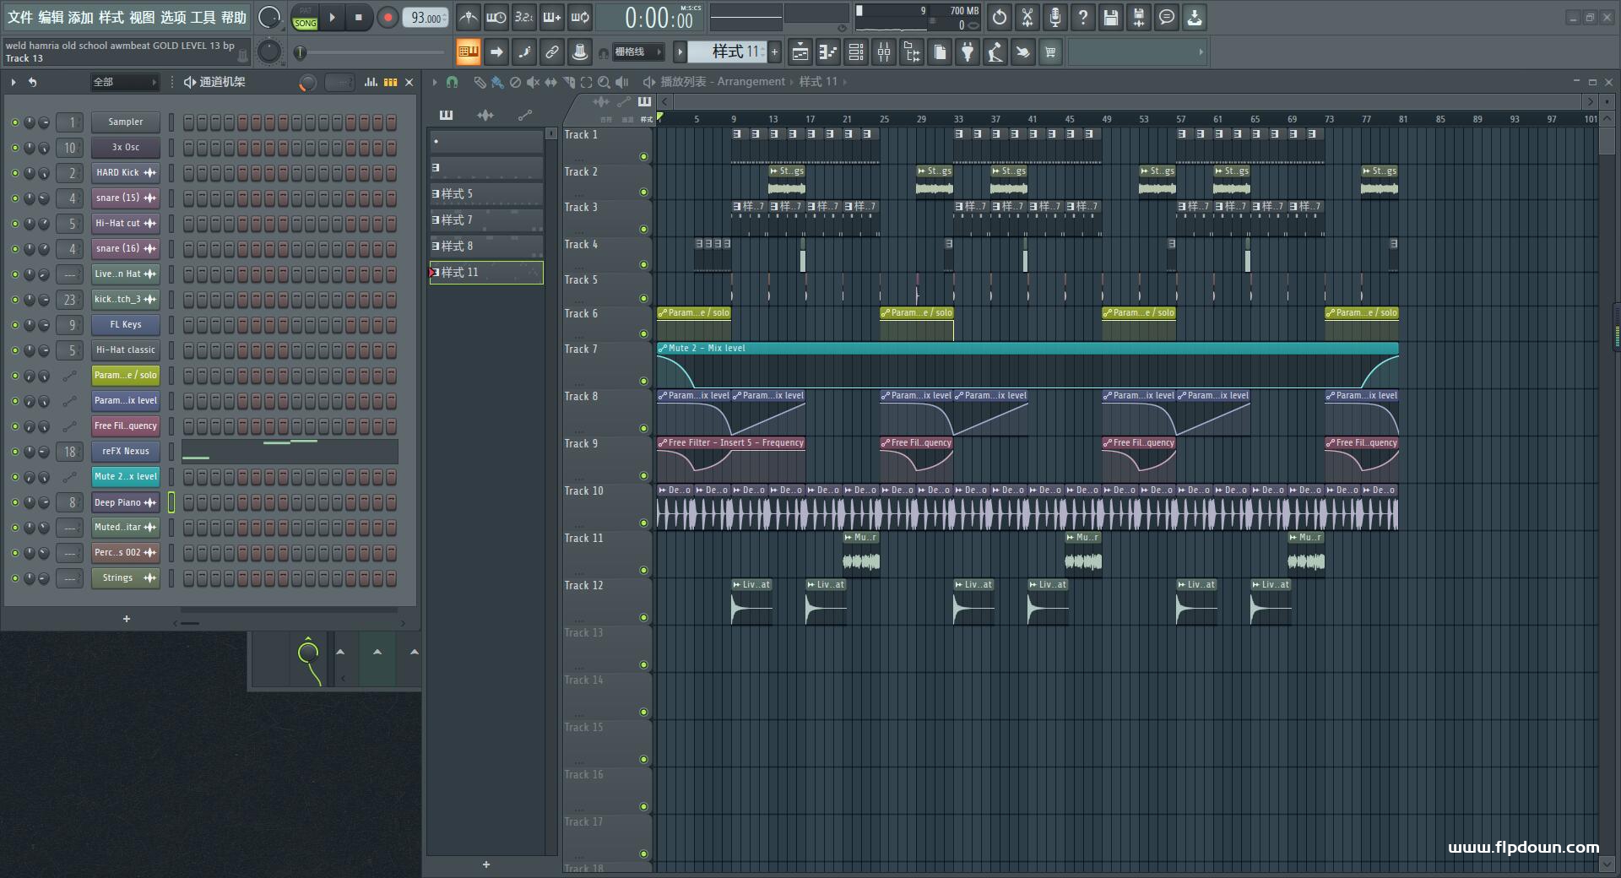Open the help question mark icon
The image size is (1621, 878).
coord(1083,17)
